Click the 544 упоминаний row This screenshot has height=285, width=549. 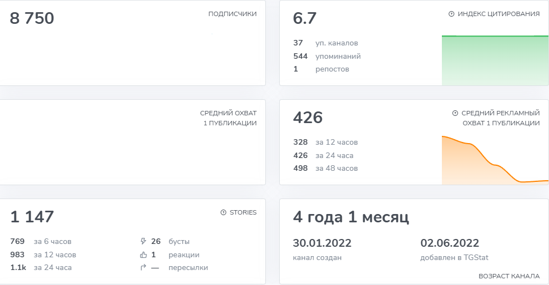coord(327,56)
